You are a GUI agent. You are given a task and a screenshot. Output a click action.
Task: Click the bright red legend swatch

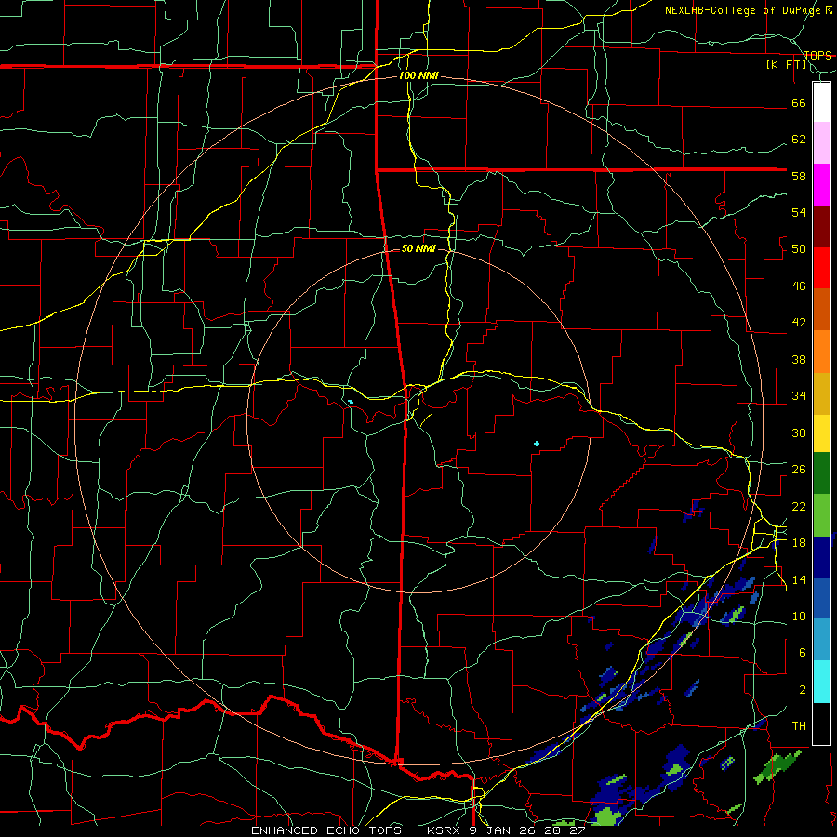pos(821,268)
